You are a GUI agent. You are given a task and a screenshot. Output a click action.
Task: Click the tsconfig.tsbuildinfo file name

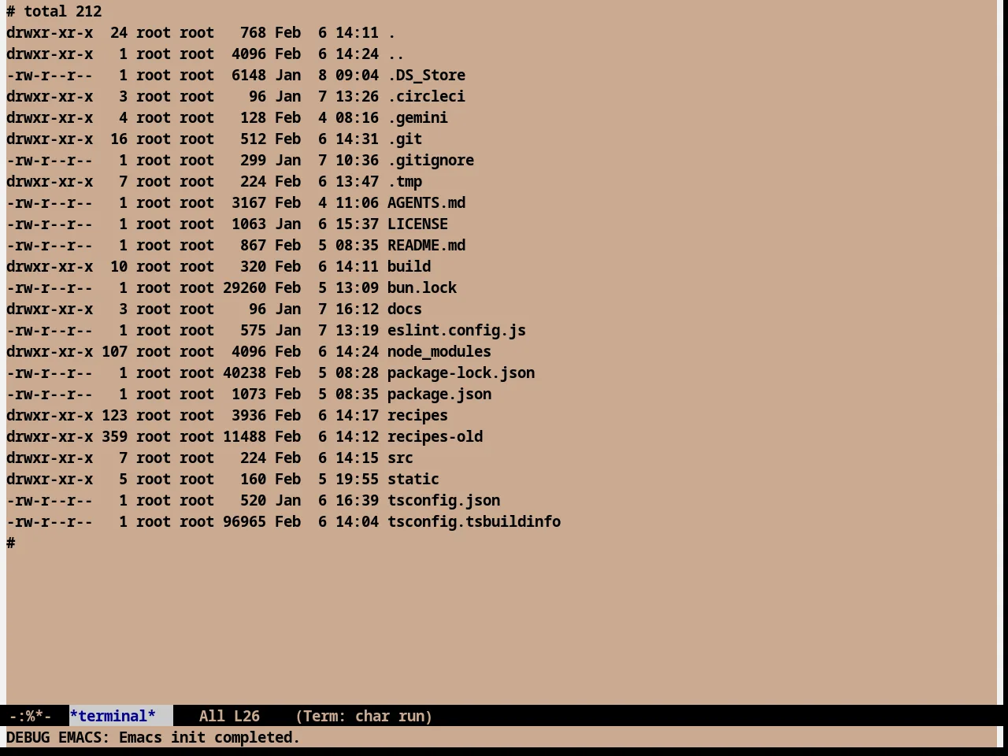(474, 521)
